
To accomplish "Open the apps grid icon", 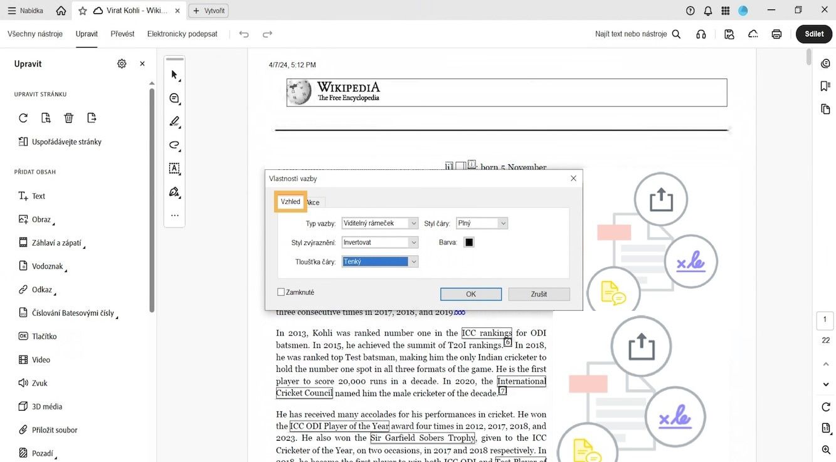I will click(726, 11).
